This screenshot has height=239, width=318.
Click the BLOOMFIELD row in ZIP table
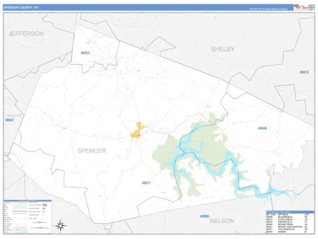[287, 217]
